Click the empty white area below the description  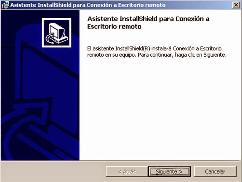coord(159,108)
